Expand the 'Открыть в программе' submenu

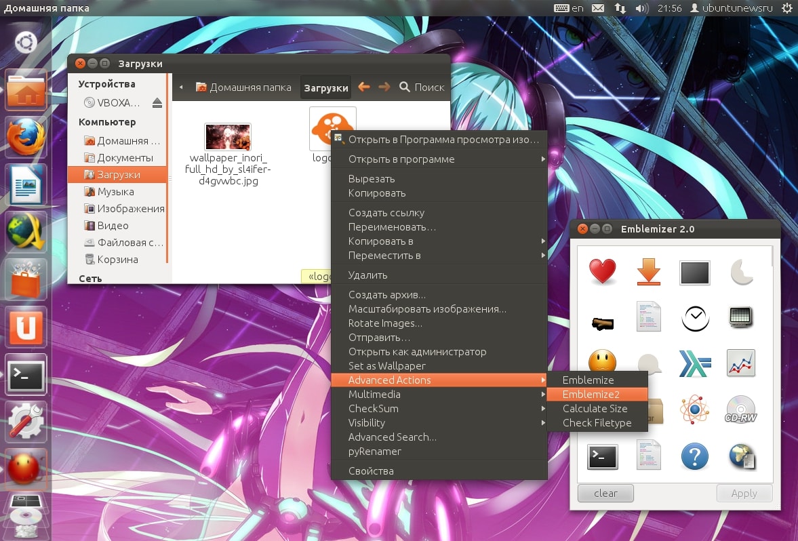point(439,159)
